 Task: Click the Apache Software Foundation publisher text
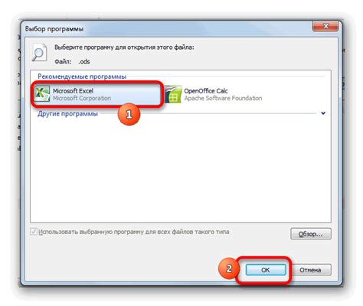click(223, 98)
